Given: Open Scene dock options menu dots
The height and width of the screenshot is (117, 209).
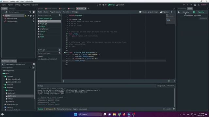Looking at the screenshot, I should pos(35,9).
